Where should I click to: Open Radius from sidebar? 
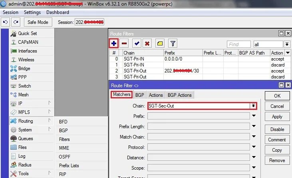(32, 165)
